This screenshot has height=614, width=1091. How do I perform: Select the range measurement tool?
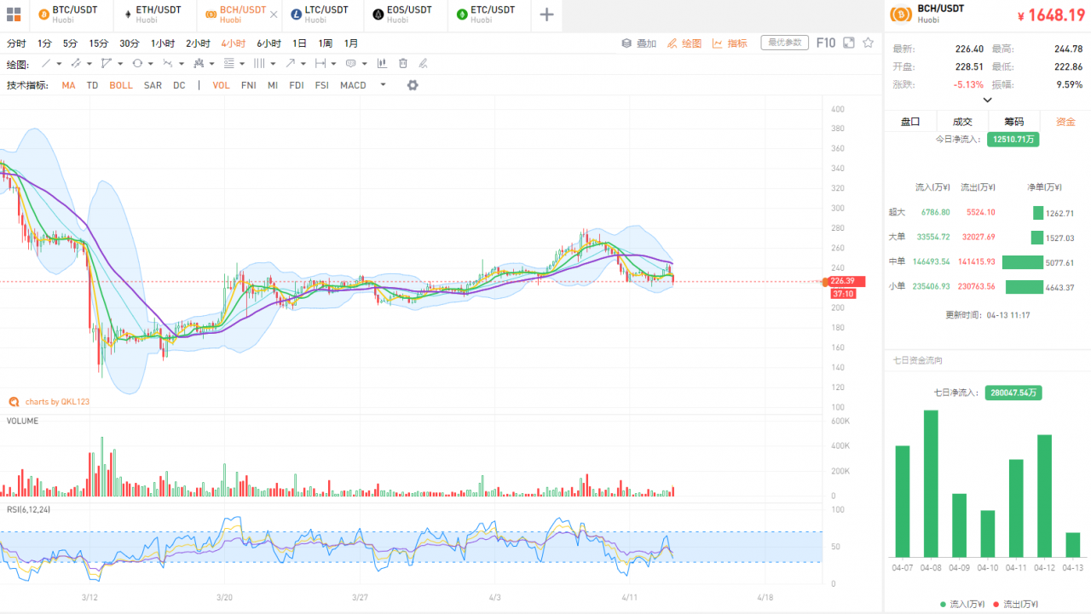click(x=320, y=63)
